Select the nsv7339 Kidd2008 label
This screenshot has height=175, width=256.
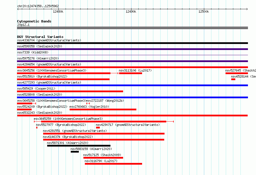(33, 52)
